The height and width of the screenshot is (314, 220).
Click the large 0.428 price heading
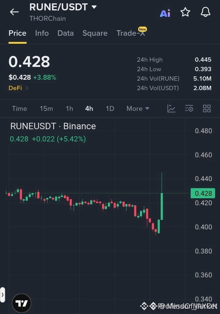pyautogui.click(x=29, y=61)
